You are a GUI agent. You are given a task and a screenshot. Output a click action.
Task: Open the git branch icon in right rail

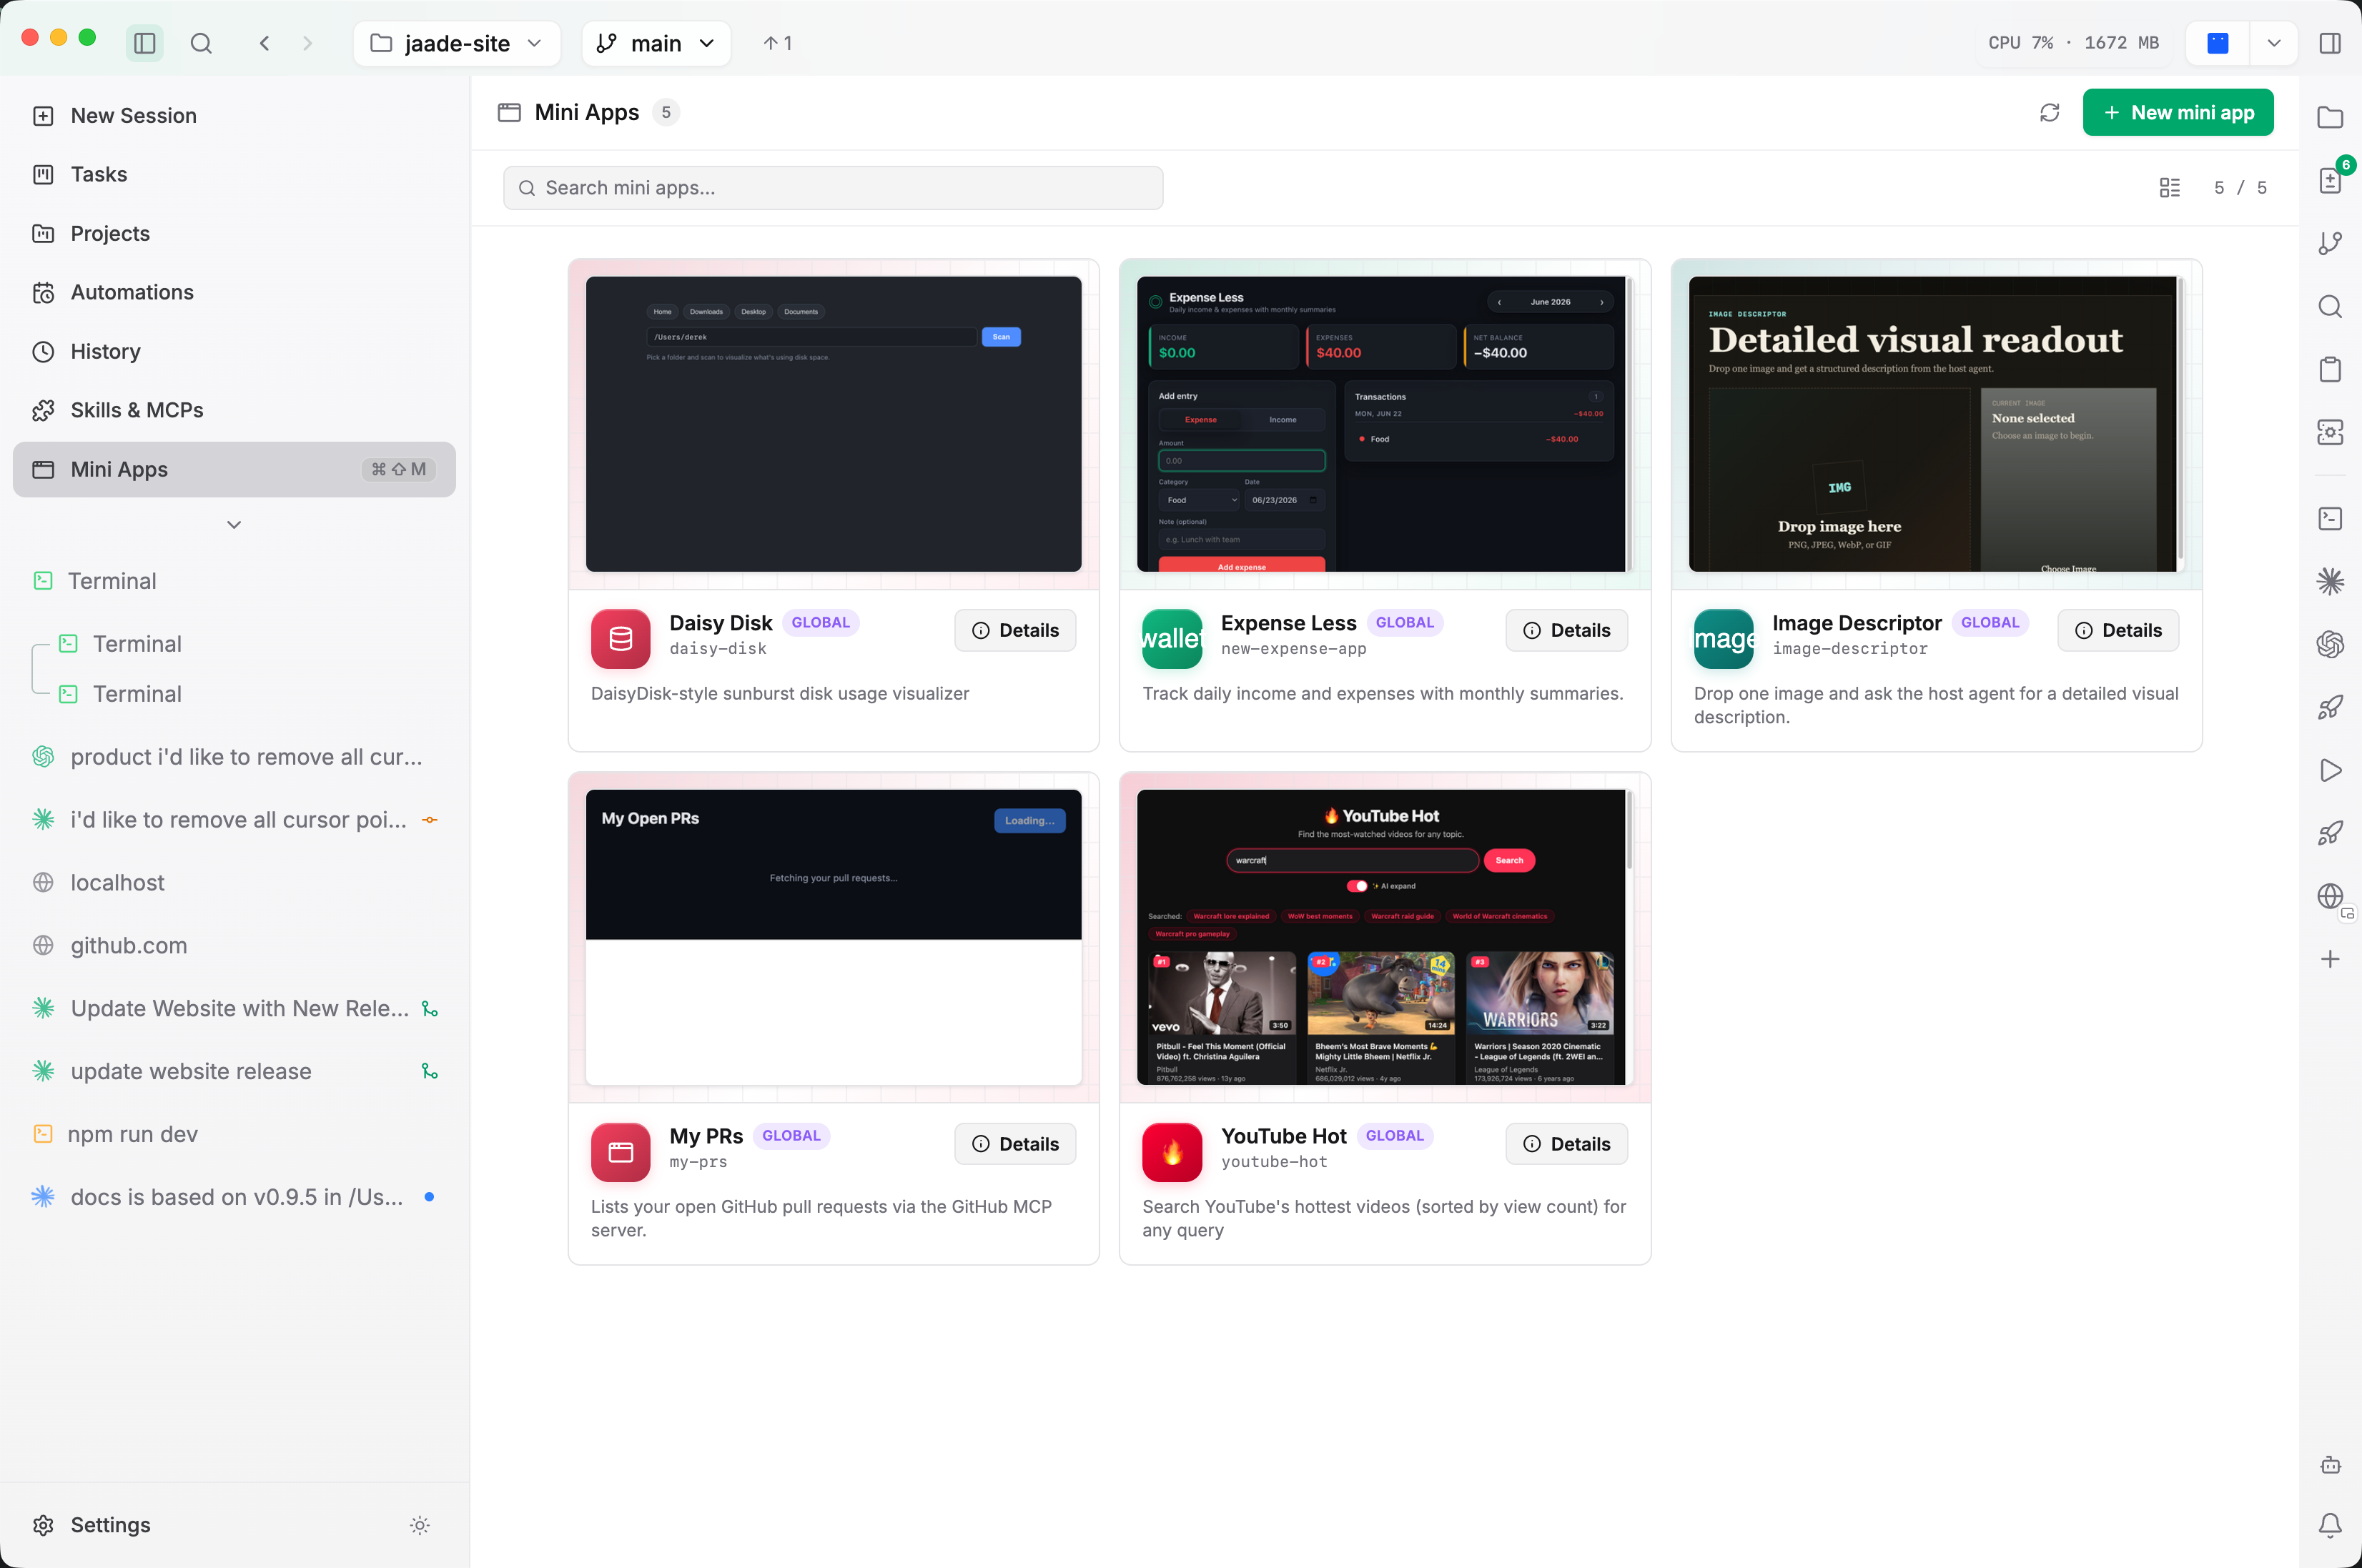coord(2330,243)
